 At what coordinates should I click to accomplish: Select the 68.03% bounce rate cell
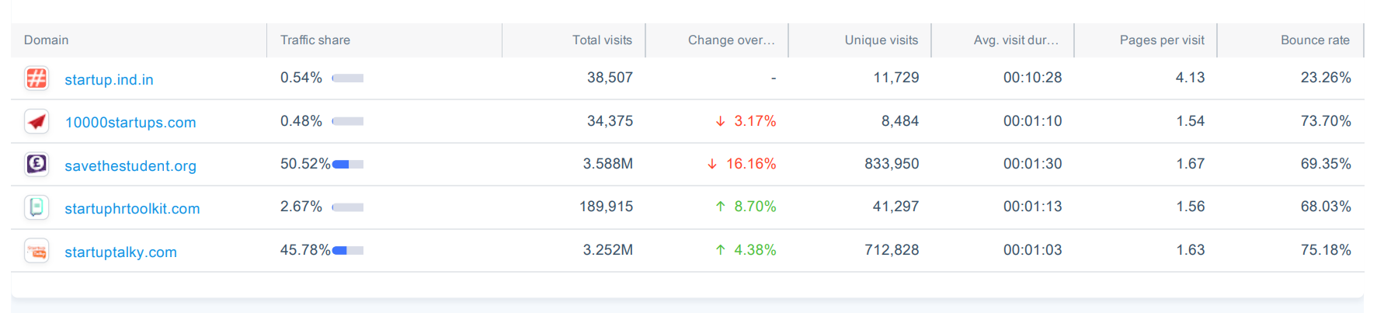(1326, 207)
